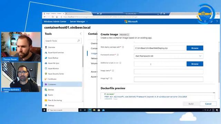Screen dimensions: 221x124
Task: Open Server Manager dropdown
Action: point(79,21)
